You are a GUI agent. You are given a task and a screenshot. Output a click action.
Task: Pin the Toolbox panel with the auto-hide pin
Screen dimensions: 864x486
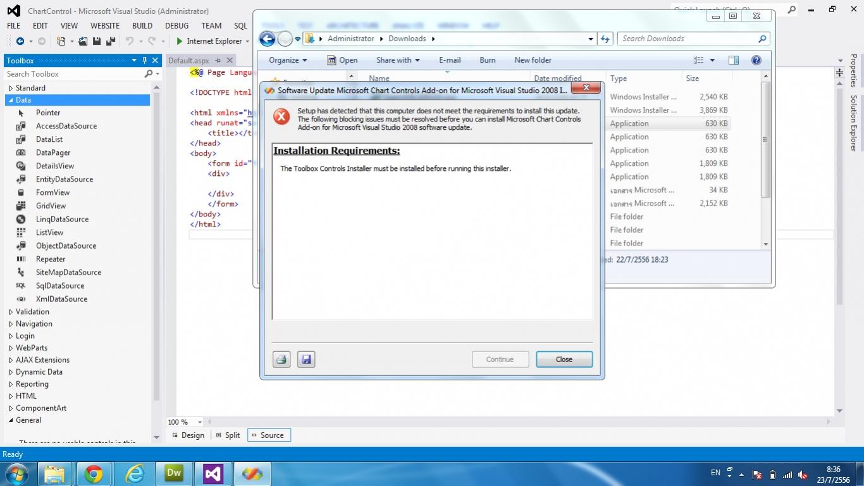(144, 60)
